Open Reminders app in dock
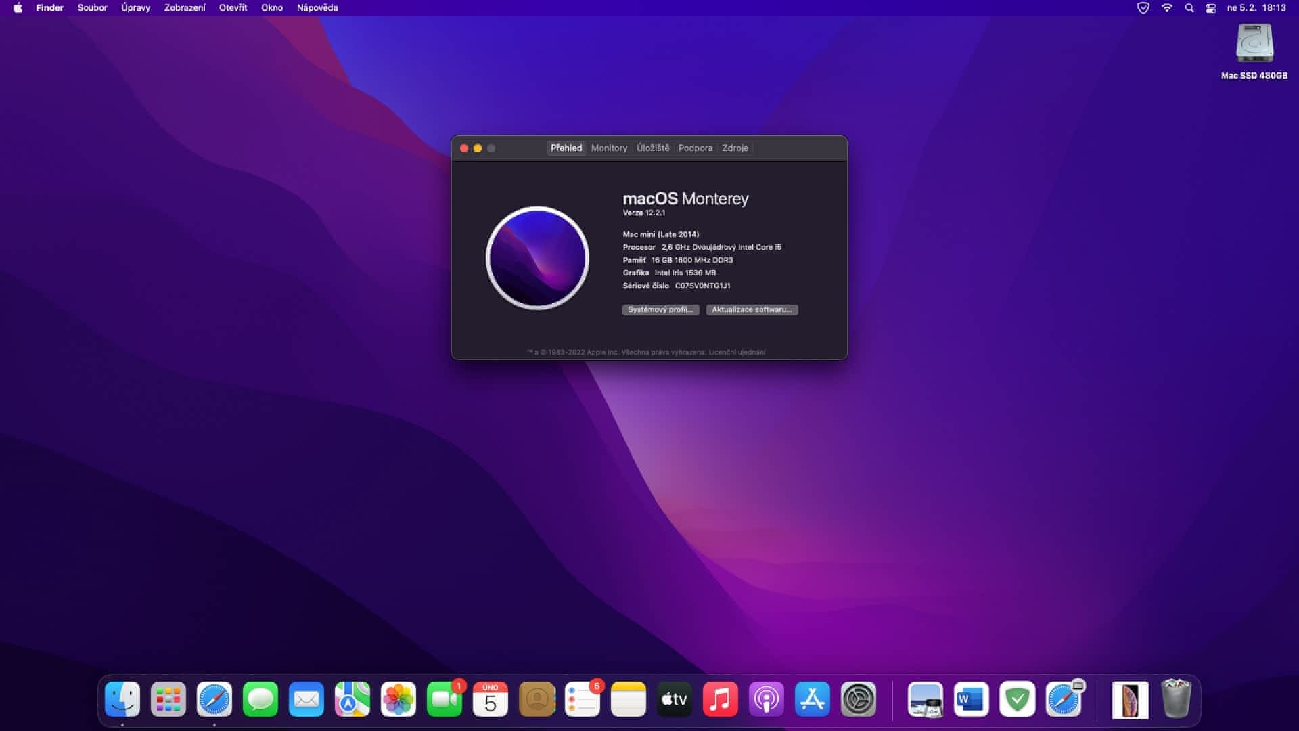The height and width of the screenshot is (731, 1299). click(583, 699)
